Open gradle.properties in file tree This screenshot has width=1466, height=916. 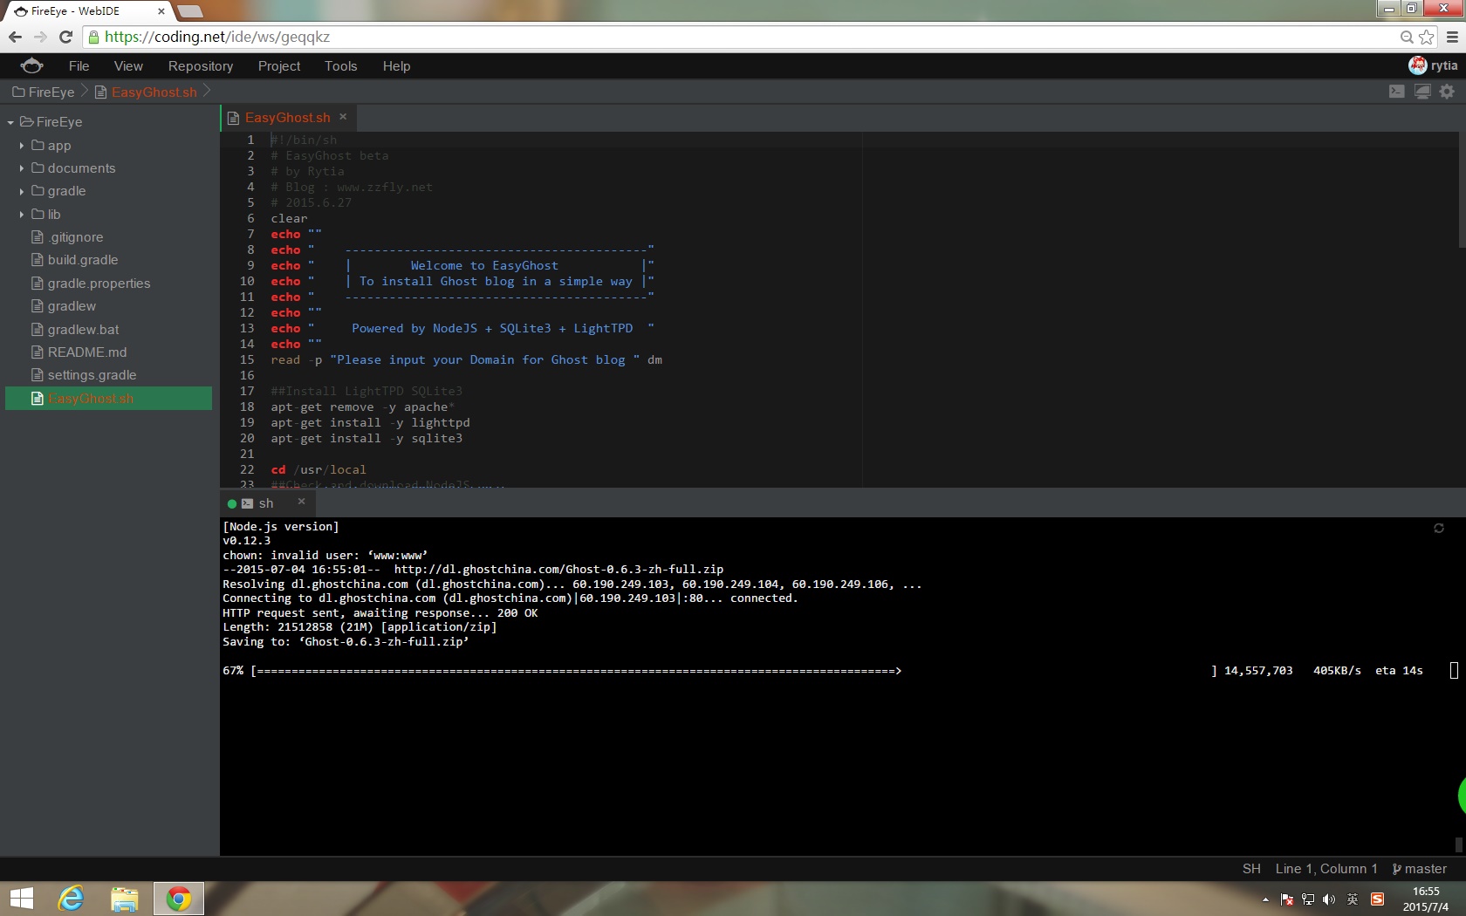99,284
